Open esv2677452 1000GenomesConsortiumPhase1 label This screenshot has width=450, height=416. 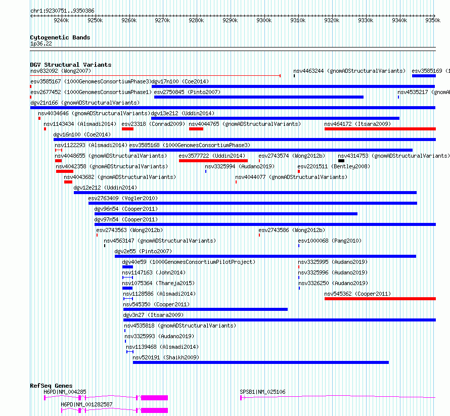tap(91, 92)
